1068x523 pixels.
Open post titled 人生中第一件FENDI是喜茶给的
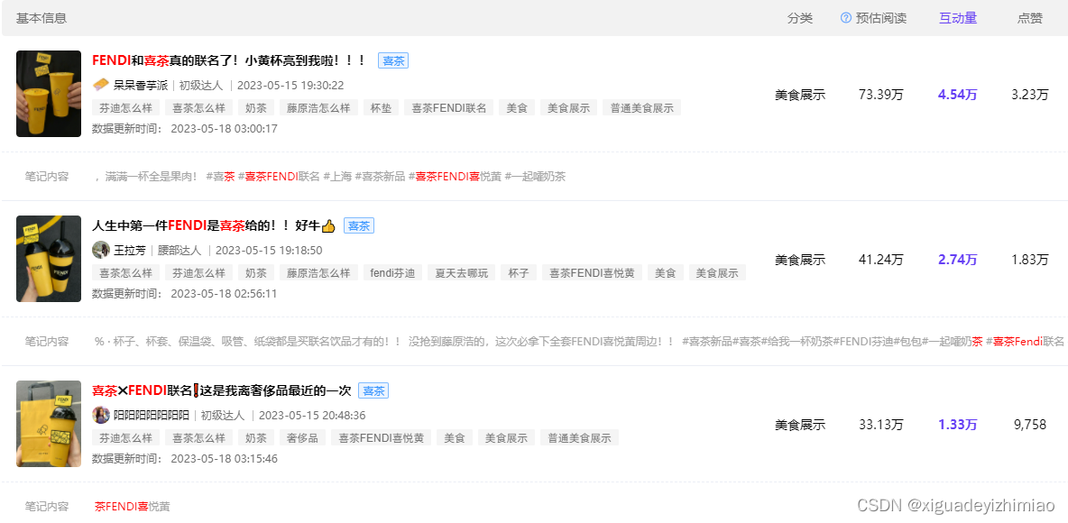click(214, 225)
